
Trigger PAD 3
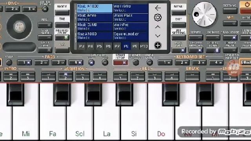tap(59, 63)
